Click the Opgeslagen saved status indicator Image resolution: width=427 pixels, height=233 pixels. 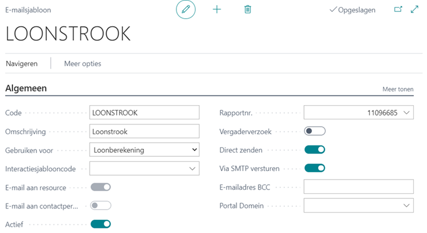click(352, 10)
